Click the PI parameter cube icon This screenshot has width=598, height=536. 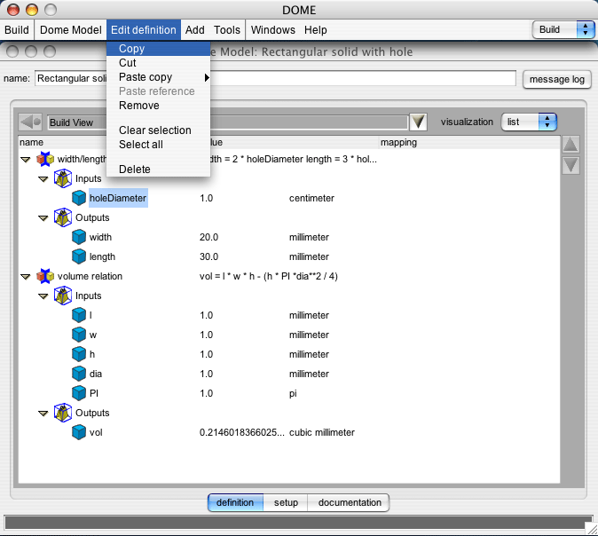[79, 393]
